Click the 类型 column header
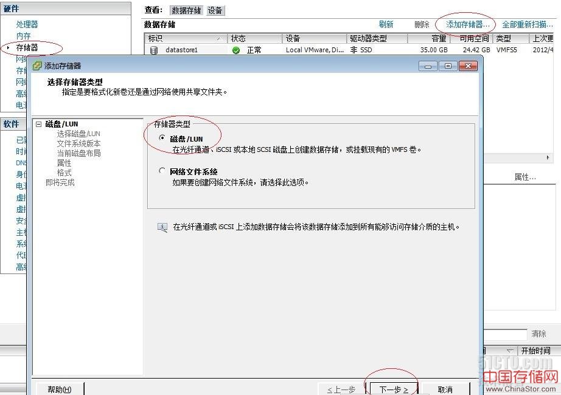 (510, 38)
